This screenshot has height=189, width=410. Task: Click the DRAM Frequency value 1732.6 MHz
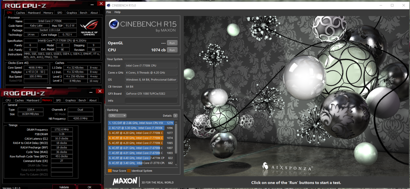tap(62, 130)
